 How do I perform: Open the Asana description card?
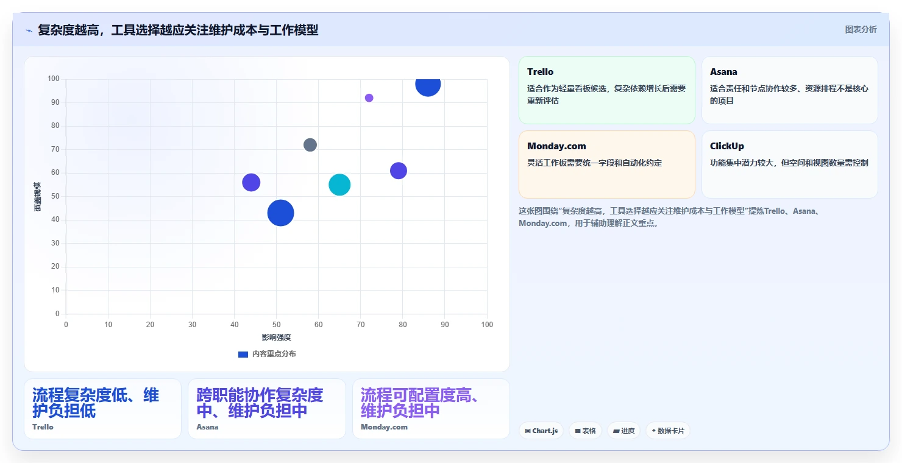coord(790,90)
